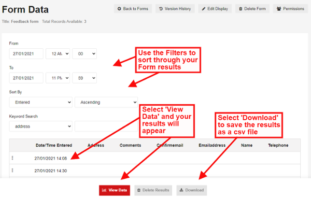Click the Delete Form button

point(252,9)
